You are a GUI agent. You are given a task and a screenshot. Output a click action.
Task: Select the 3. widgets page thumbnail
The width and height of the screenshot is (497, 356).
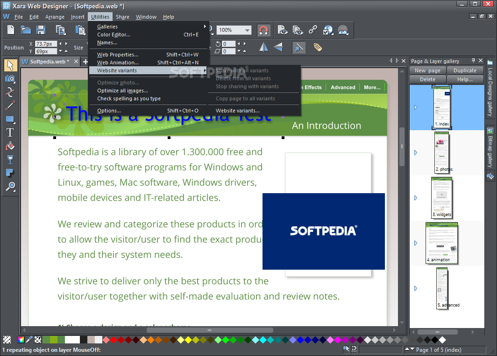coord(442,198)
